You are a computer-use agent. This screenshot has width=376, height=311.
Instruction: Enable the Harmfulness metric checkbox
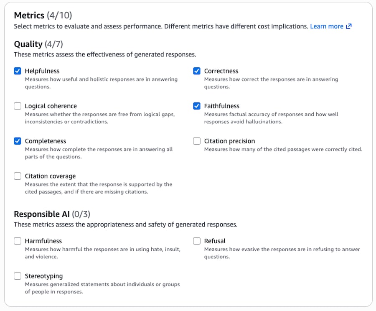pyautogui.click(x=18, y=241)
